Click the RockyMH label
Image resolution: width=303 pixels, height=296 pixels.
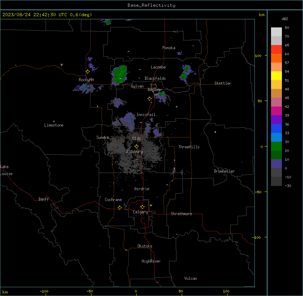pos(86,80)
